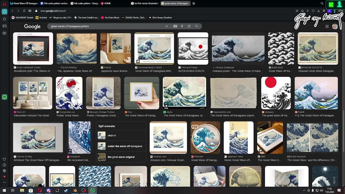This screenshot has width=345, height=194.
Task: Switch to Great Wave Off Kanagawa tab
Action: pos(24,4)
